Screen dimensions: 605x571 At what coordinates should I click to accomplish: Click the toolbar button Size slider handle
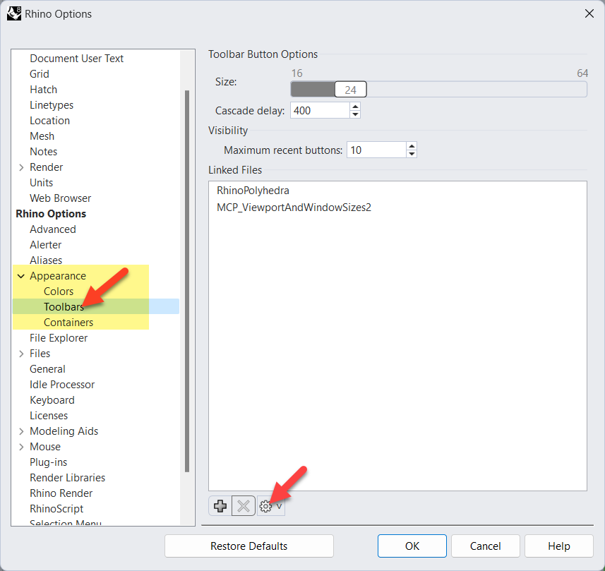tap(350, 90)
